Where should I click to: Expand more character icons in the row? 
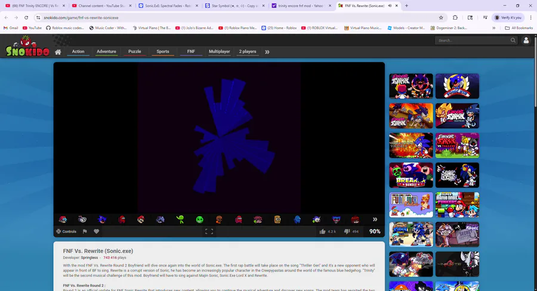[375, 219]
